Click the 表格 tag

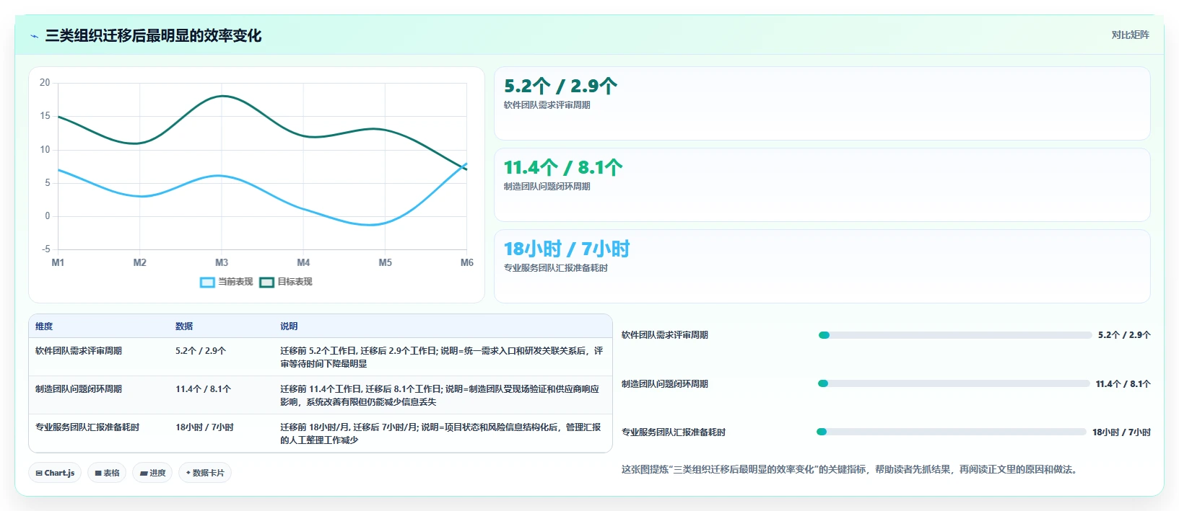107,473
